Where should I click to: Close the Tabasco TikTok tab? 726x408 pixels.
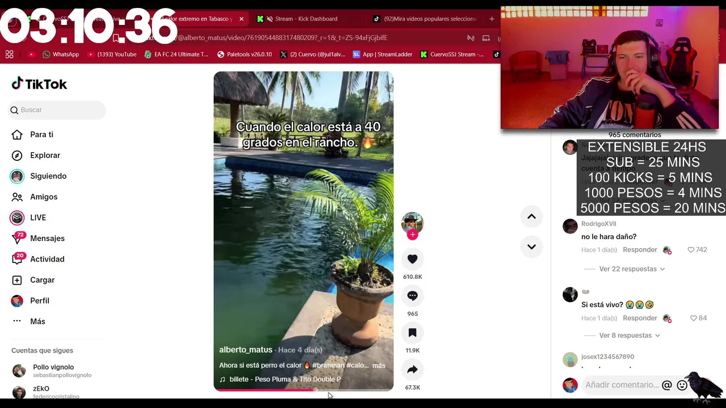point(241,19)
